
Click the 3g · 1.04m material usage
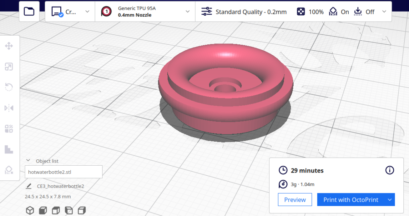tap(303, 184)
